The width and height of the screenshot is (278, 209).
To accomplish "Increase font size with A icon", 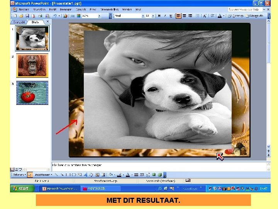I will click(x=205, y=16).
